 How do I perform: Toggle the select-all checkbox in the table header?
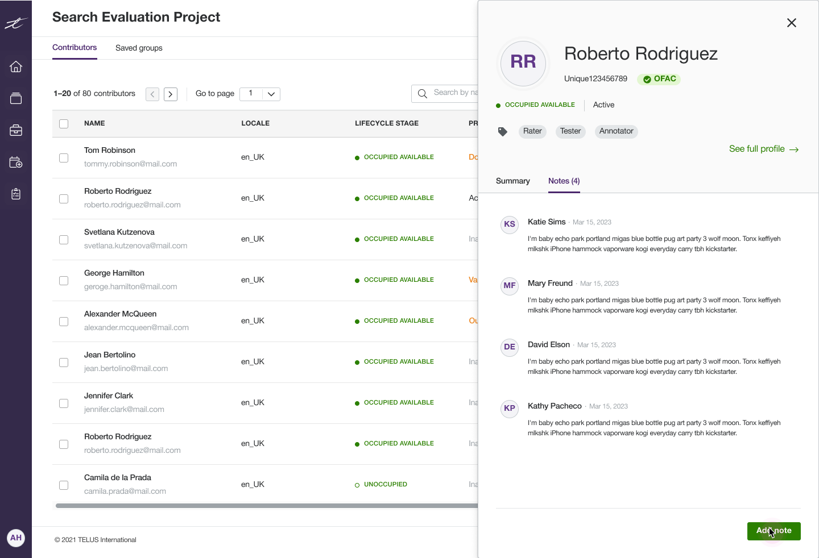pos(64,123)
